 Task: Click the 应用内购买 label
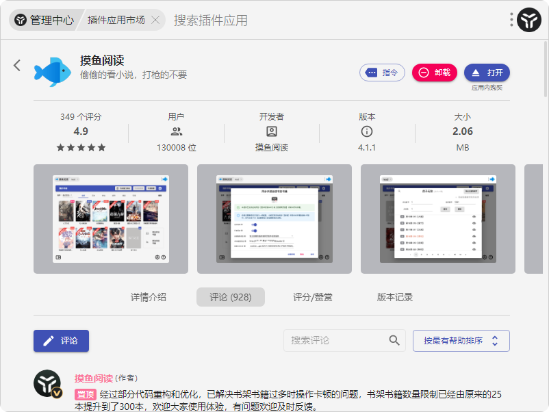coord(487,88)
